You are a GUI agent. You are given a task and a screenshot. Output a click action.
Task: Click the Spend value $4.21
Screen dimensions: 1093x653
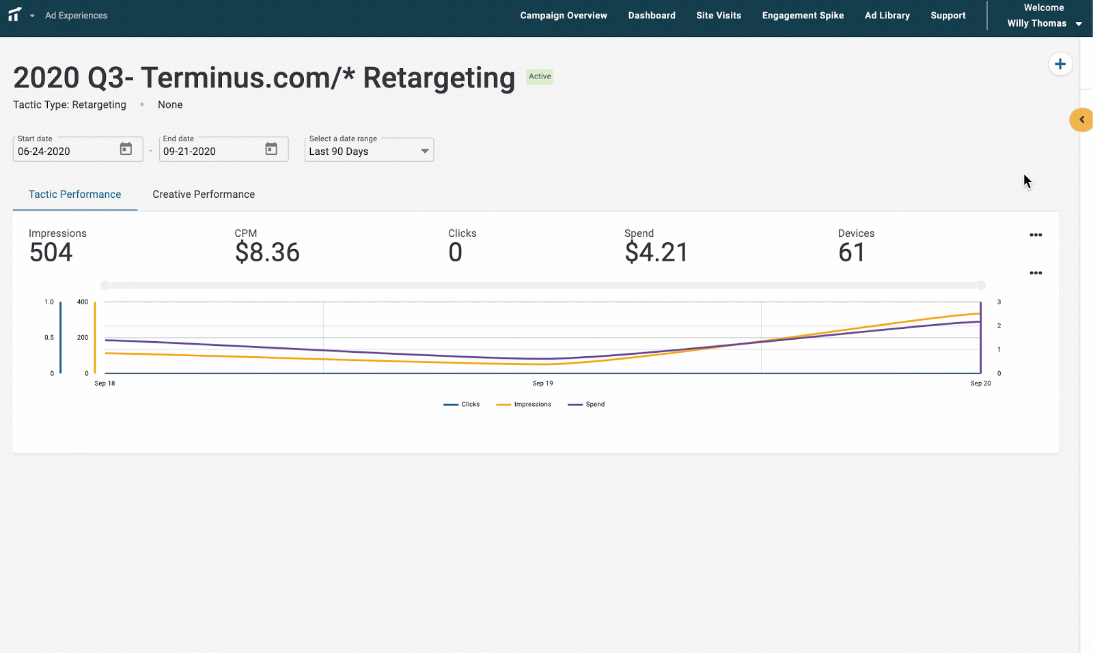click(656, 252)
